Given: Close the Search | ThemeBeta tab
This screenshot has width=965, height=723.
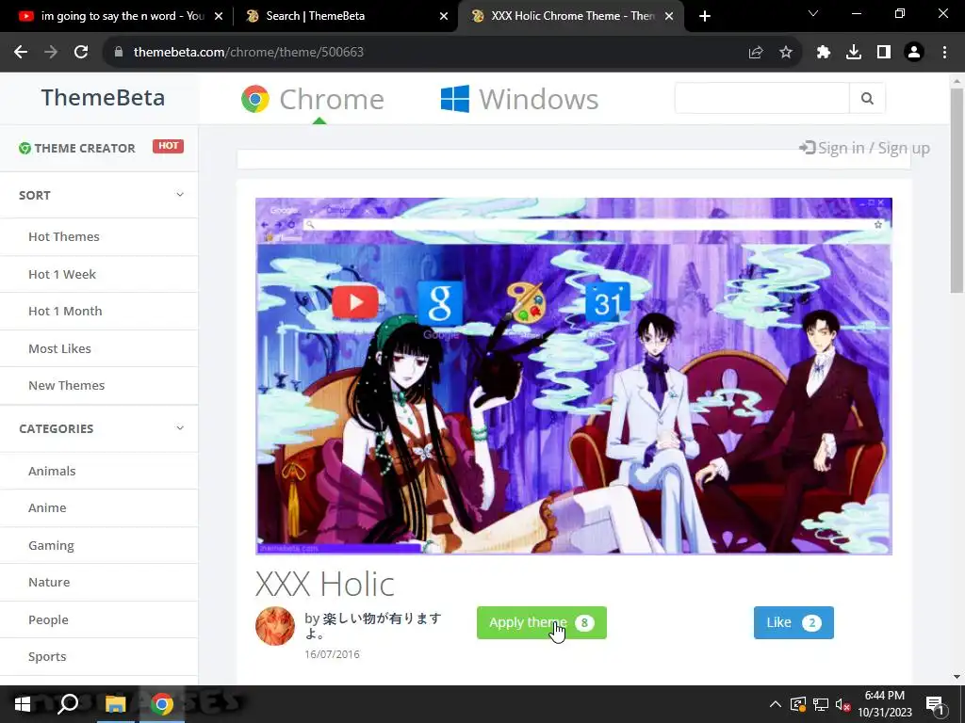Looking at the screenshot, I should [444, 16].
